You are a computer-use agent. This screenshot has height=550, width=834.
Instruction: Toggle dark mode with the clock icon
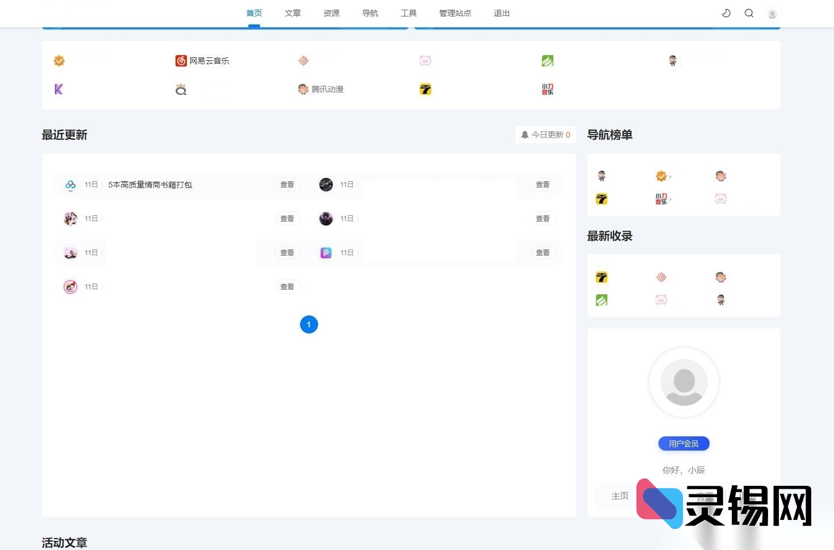pos(726,13)
